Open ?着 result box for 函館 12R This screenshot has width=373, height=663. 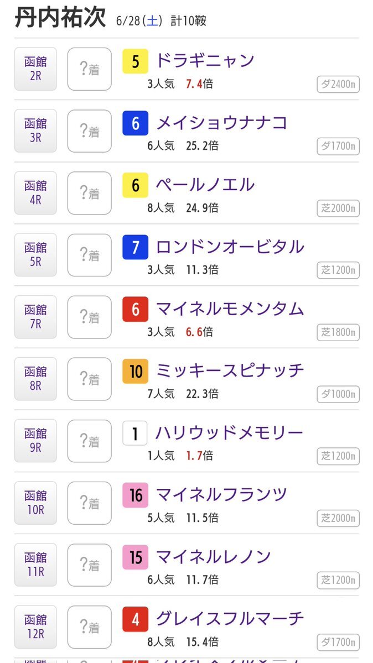click(x=89, y=627)
